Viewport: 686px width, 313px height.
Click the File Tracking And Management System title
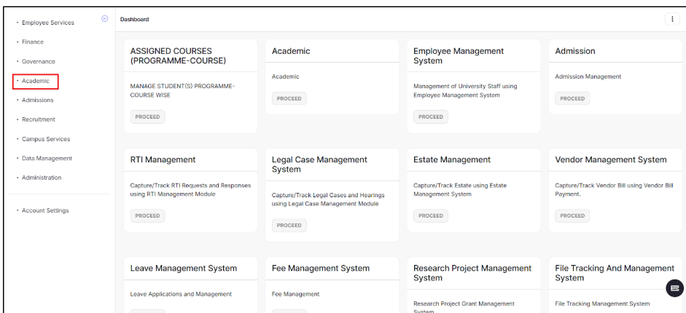tap(615, 273)
